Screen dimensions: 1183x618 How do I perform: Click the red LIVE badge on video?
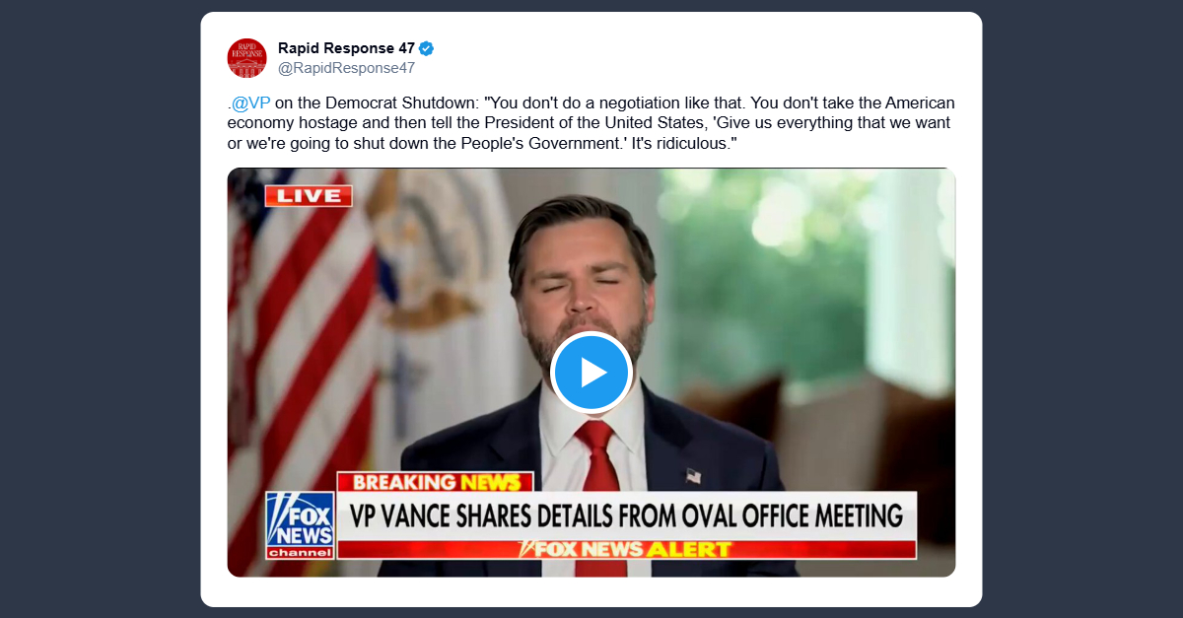tap(309, 195)
